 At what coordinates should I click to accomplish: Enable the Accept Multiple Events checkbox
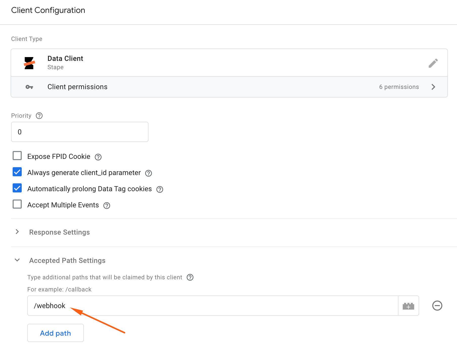pos(17,204)
